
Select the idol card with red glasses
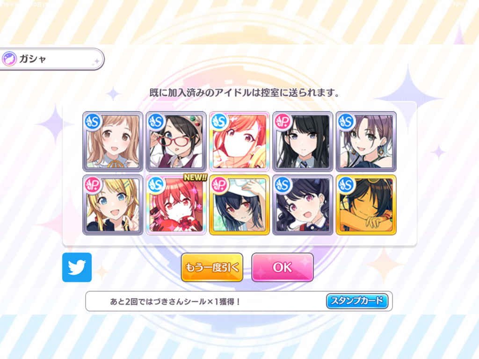click(x=176, y=141)
